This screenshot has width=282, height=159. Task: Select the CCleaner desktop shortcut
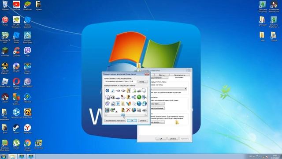16,52
